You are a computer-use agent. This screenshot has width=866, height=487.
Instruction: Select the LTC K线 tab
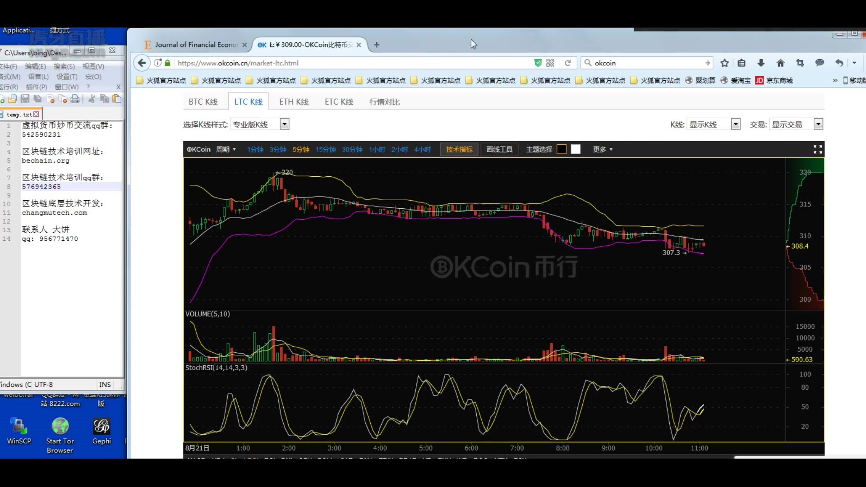(x=248, y=101)
